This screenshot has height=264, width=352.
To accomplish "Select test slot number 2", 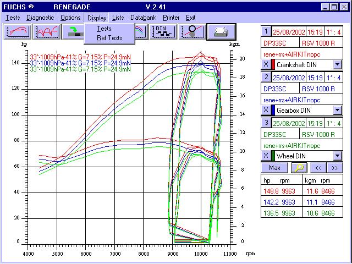I will pos(266,77).
